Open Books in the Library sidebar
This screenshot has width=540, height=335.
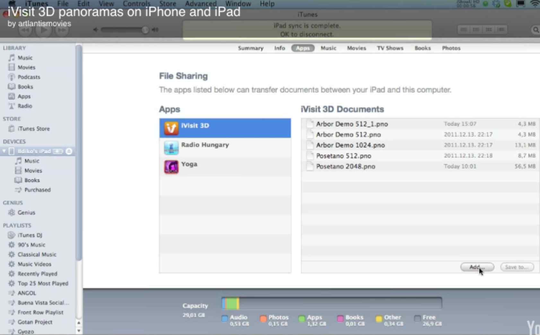point(25,87)
